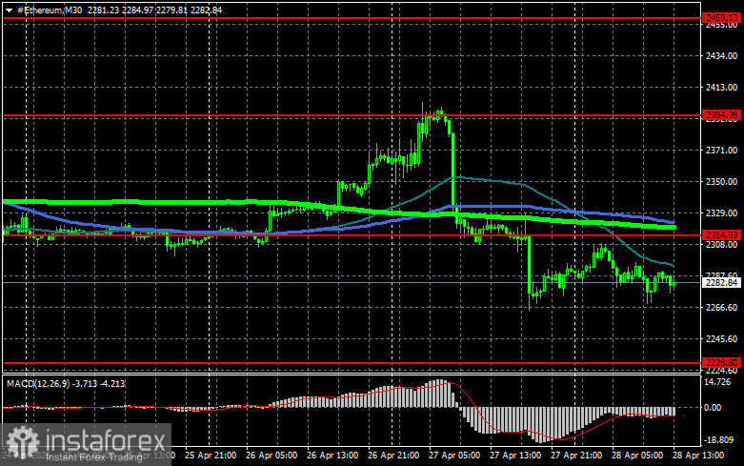Click the MACD 0.00 scale label
This screenshot has height=466, width=744.
coord(712,408)
